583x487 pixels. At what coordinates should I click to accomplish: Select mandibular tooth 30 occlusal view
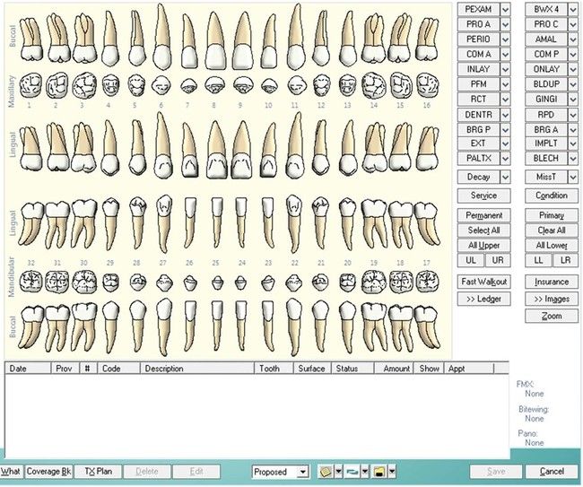(x=83, y=282)
